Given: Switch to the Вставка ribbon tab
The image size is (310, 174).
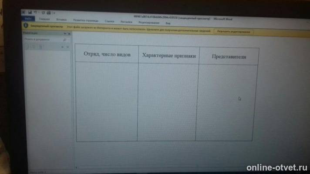Looking at the screenshot, I should (x=61, y=20).
